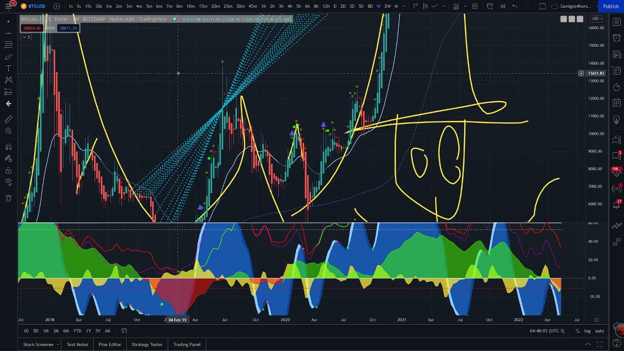This screenshot has width=624, height=351.
Task: Toggle percent scale % button
Action: pos(577,331)
